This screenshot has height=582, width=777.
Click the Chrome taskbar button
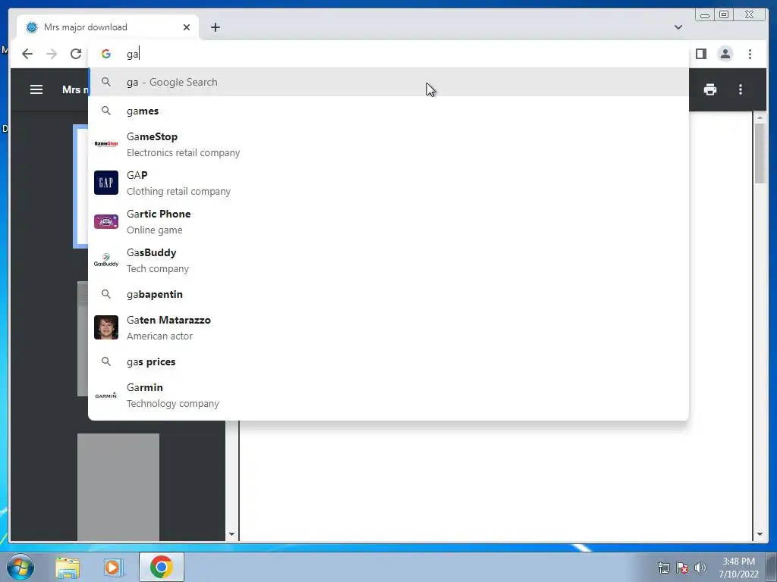pos(162,567)
